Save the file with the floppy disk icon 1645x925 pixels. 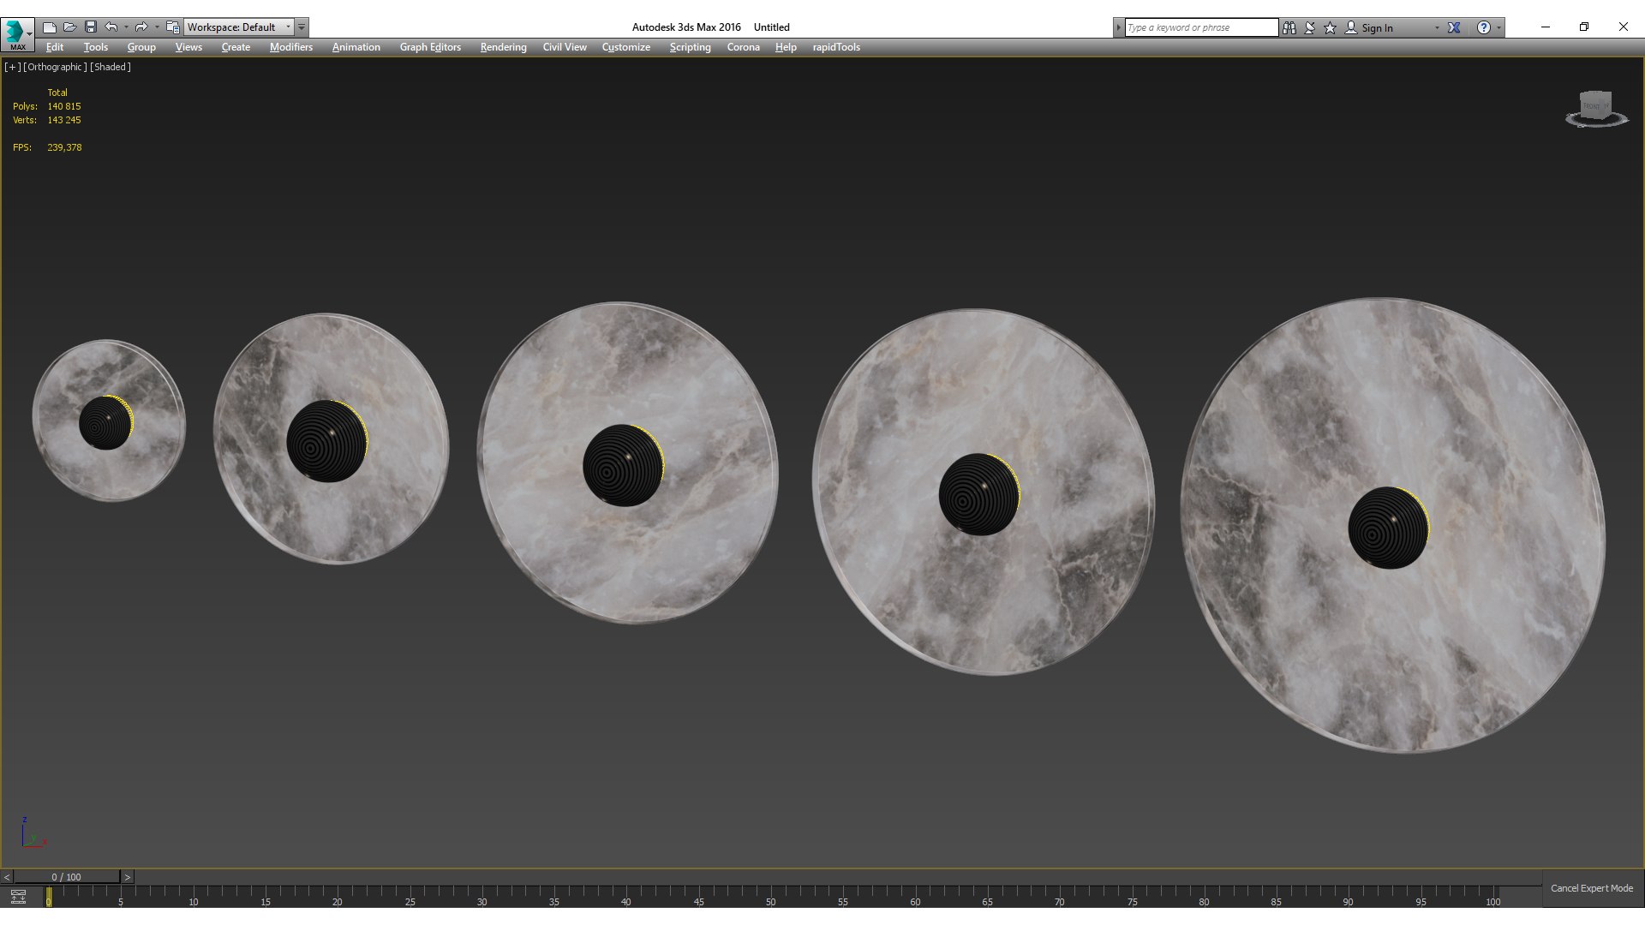coord(91,27)
